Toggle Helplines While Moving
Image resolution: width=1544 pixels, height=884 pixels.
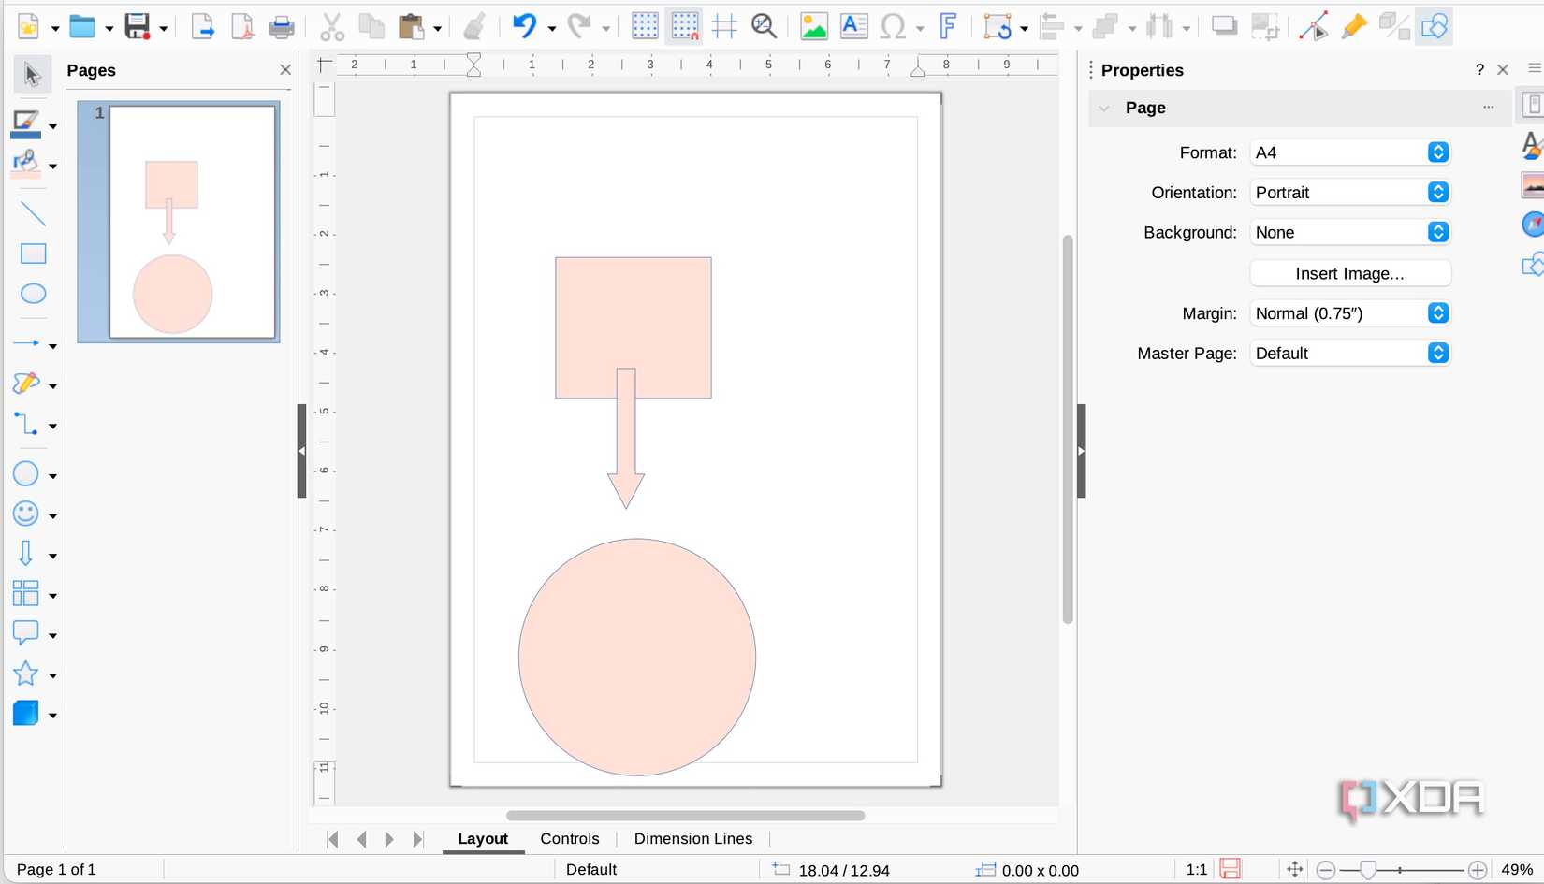click(723, 26)
